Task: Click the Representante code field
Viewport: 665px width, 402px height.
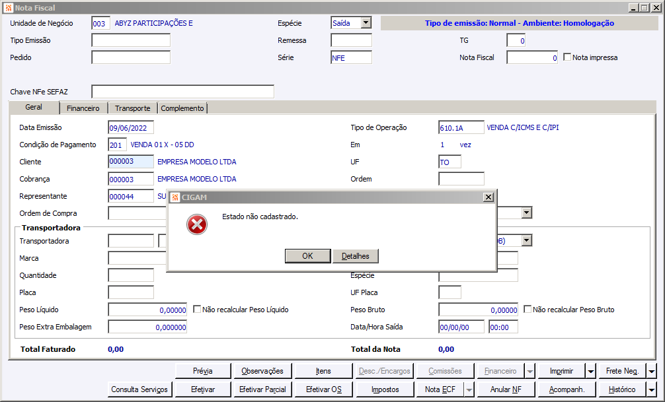Action: tap(131, 196)
